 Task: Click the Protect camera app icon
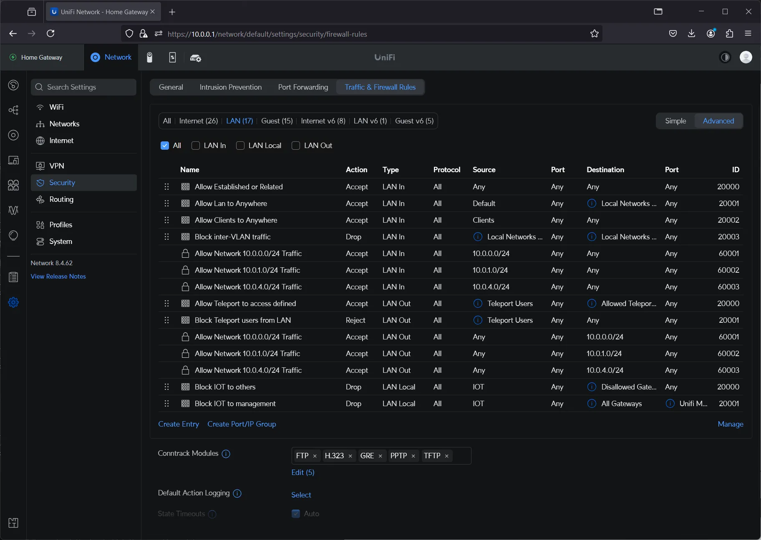[x=150, y=58]
